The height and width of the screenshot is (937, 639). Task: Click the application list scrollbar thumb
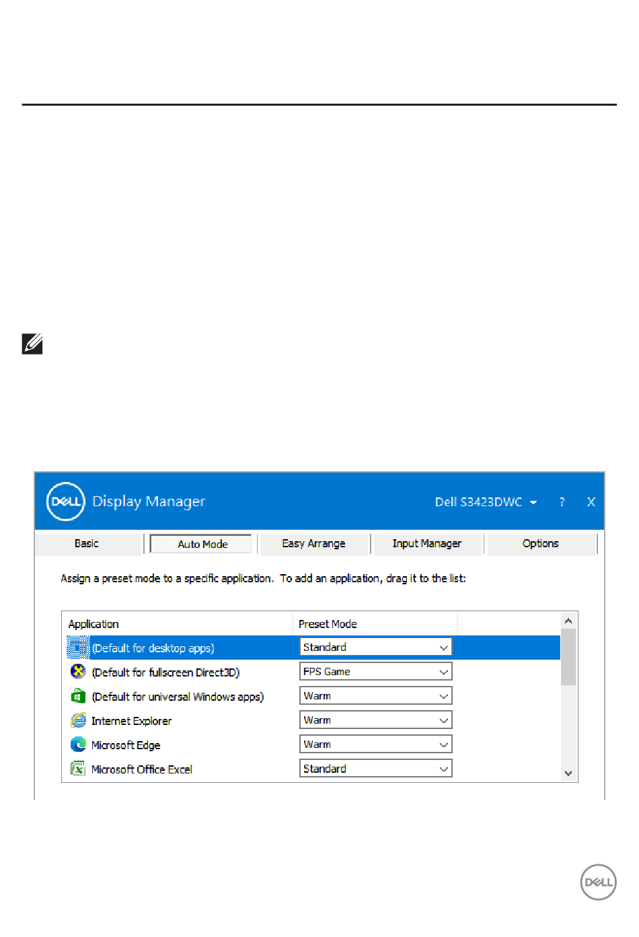pyautogui.click(x=568, y=657)
